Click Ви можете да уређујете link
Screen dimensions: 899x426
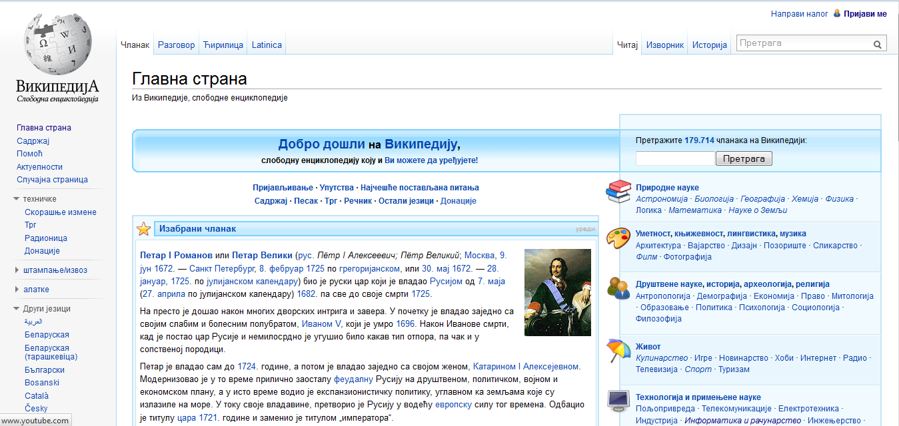pos(431,160)
